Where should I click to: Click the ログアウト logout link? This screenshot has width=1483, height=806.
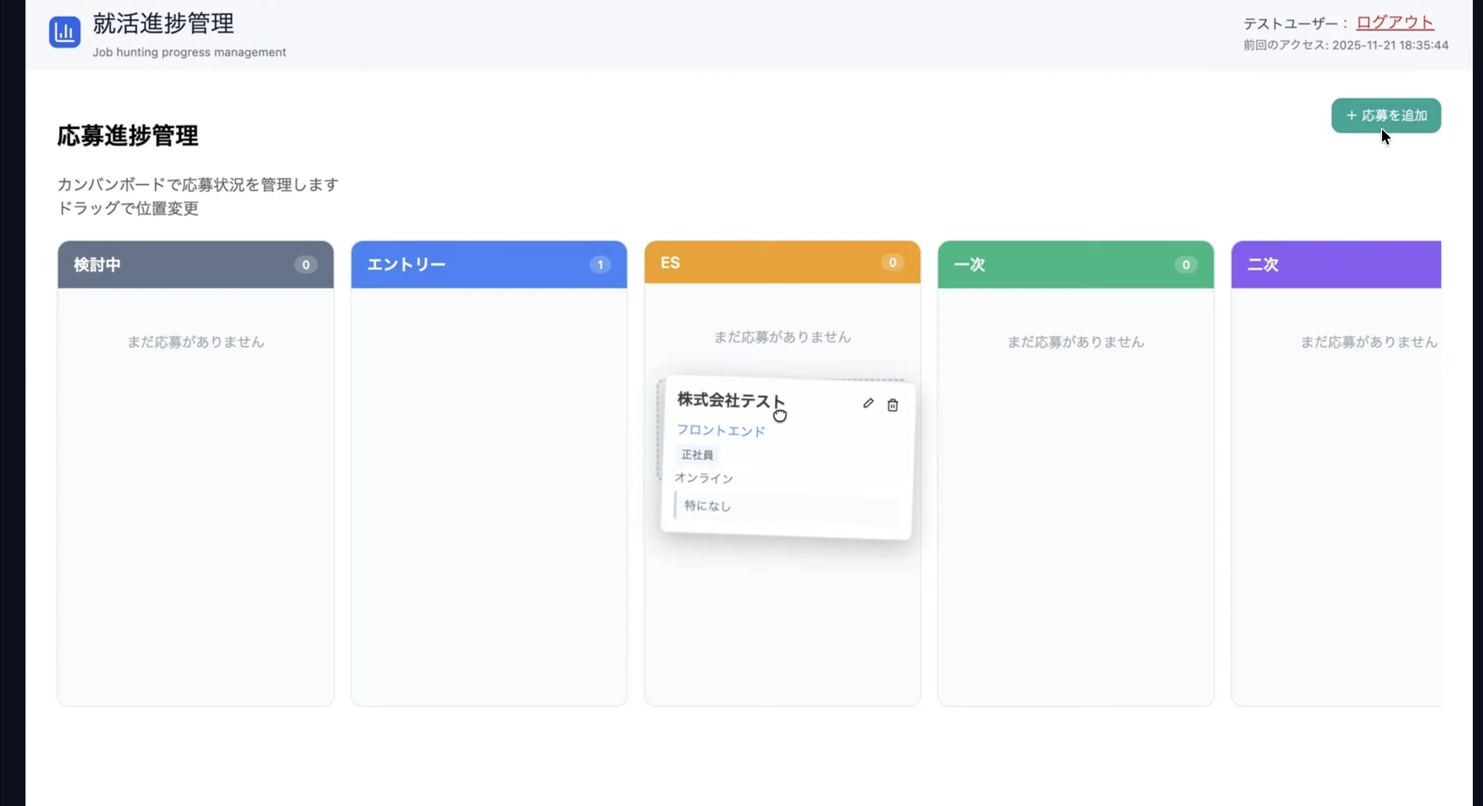[x=1394, y=22]
